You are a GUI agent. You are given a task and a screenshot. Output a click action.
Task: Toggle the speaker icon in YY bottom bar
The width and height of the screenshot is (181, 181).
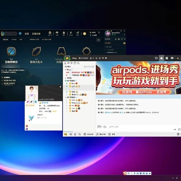(71, 134)
